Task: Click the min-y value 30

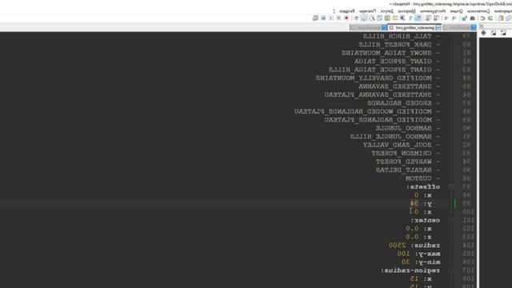Action: coord(406,262)
